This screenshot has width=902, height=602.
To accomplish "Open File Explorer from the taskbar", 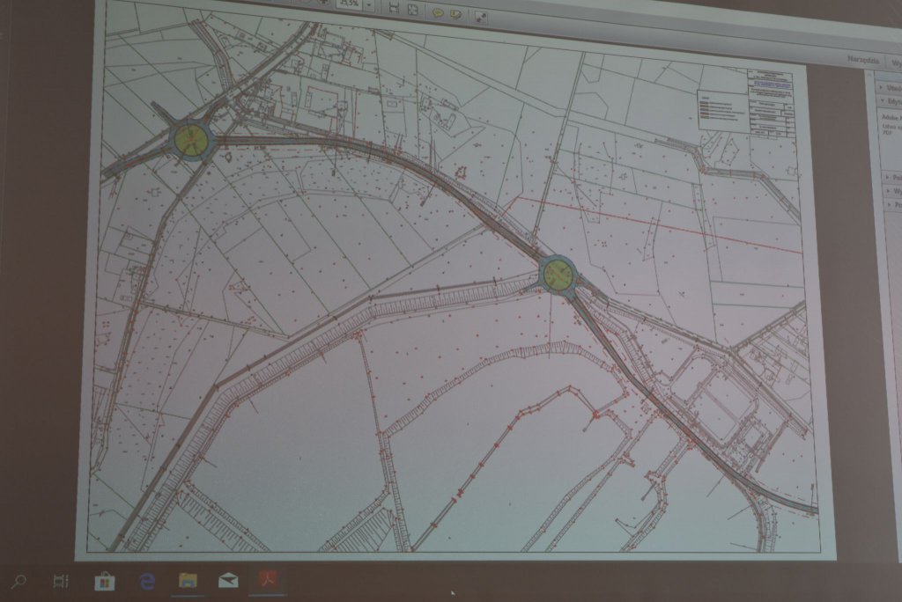I will [x=188, y=581].
